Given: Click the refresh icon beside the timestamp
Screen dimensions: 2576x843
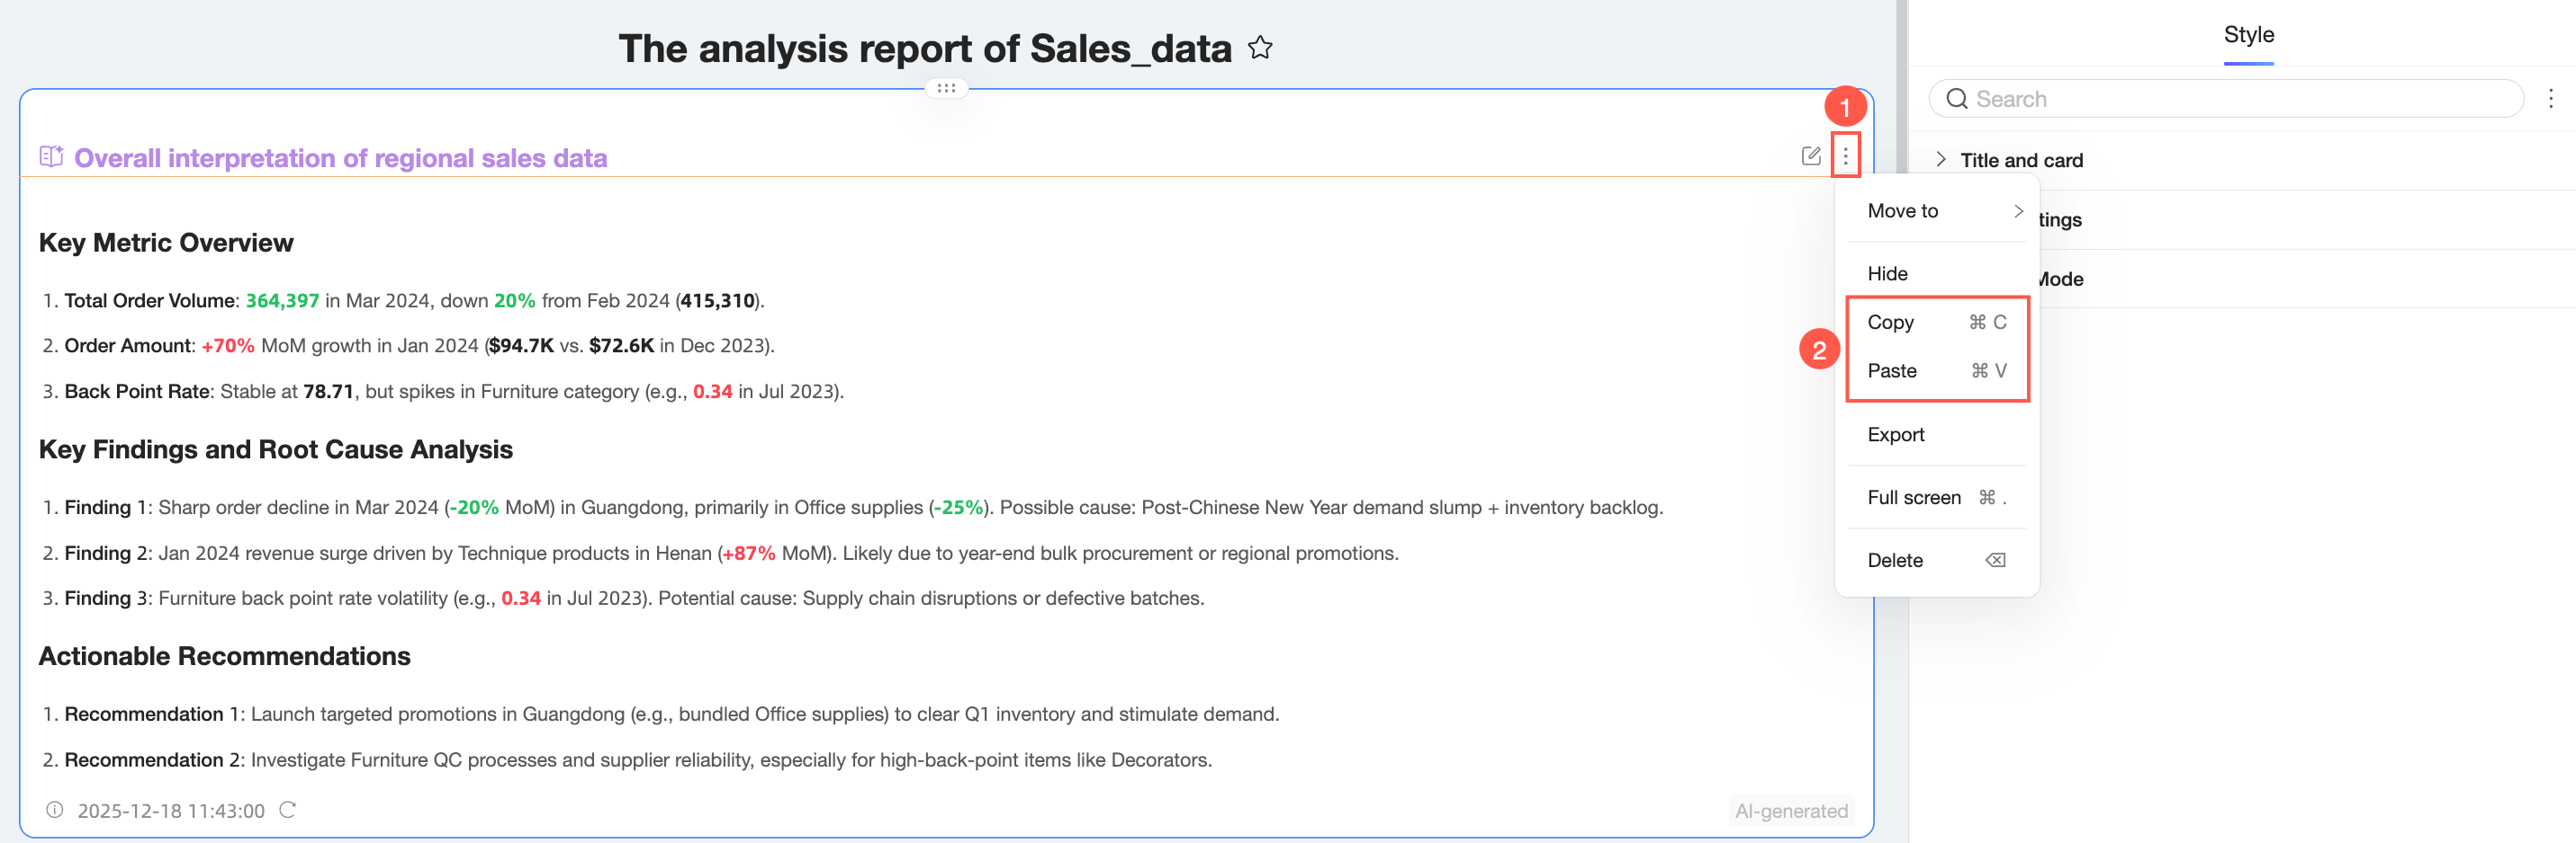Looking at the screenshot, I should (x=288, y=810).
